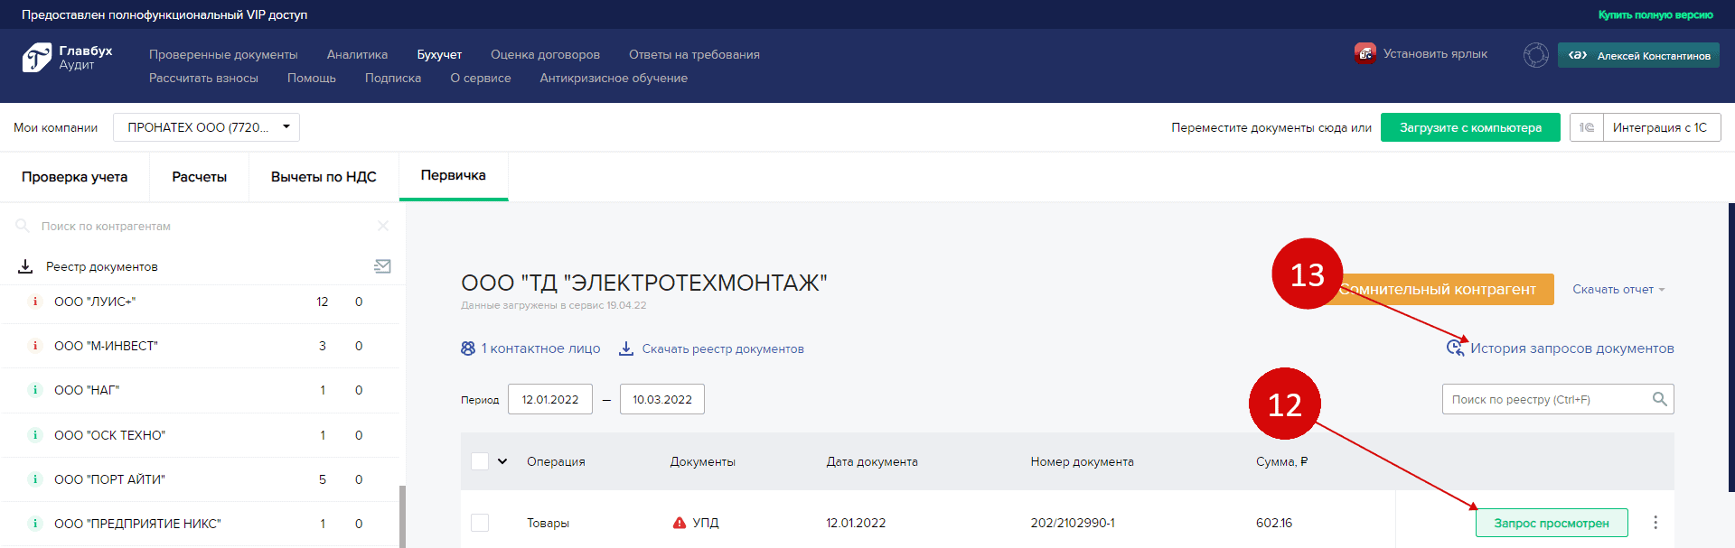Image resolution: width=1735 pixels, height=548 pixels.
Task: Click the Реестр документов label
Action: (x=102, y=266)
